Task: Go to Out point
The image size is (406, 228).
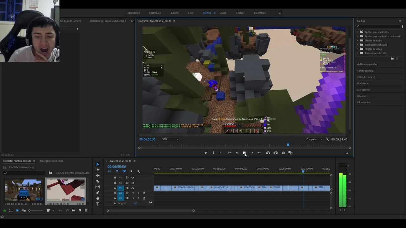Action: [259, 153]
